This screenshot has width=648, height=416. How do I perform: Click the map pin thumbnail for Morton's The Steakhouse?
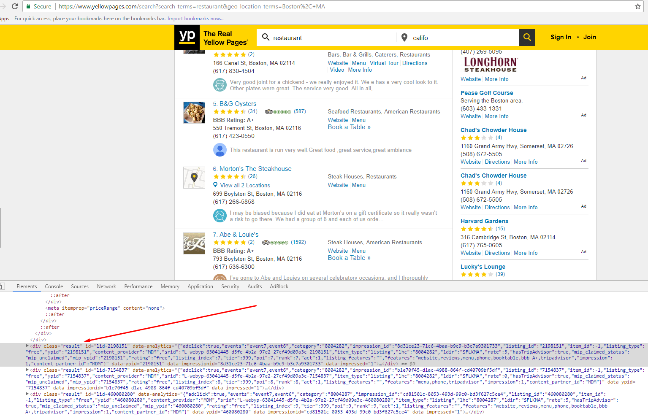[194, 177]
